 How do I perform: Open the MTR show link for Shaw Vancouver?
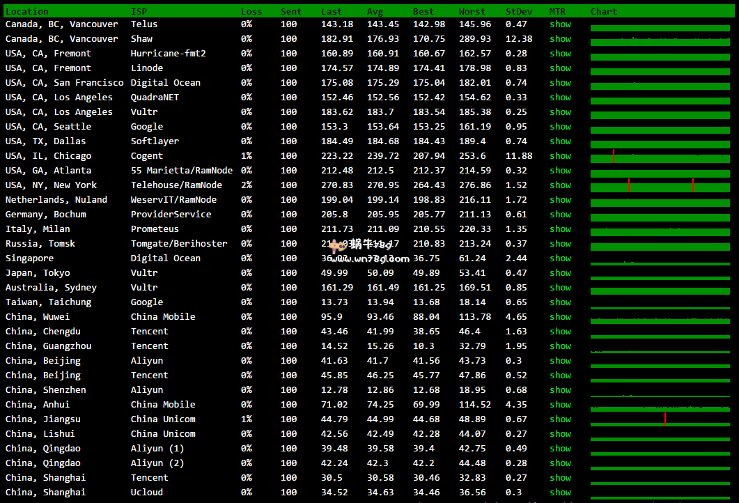click(x=560, y=39)
